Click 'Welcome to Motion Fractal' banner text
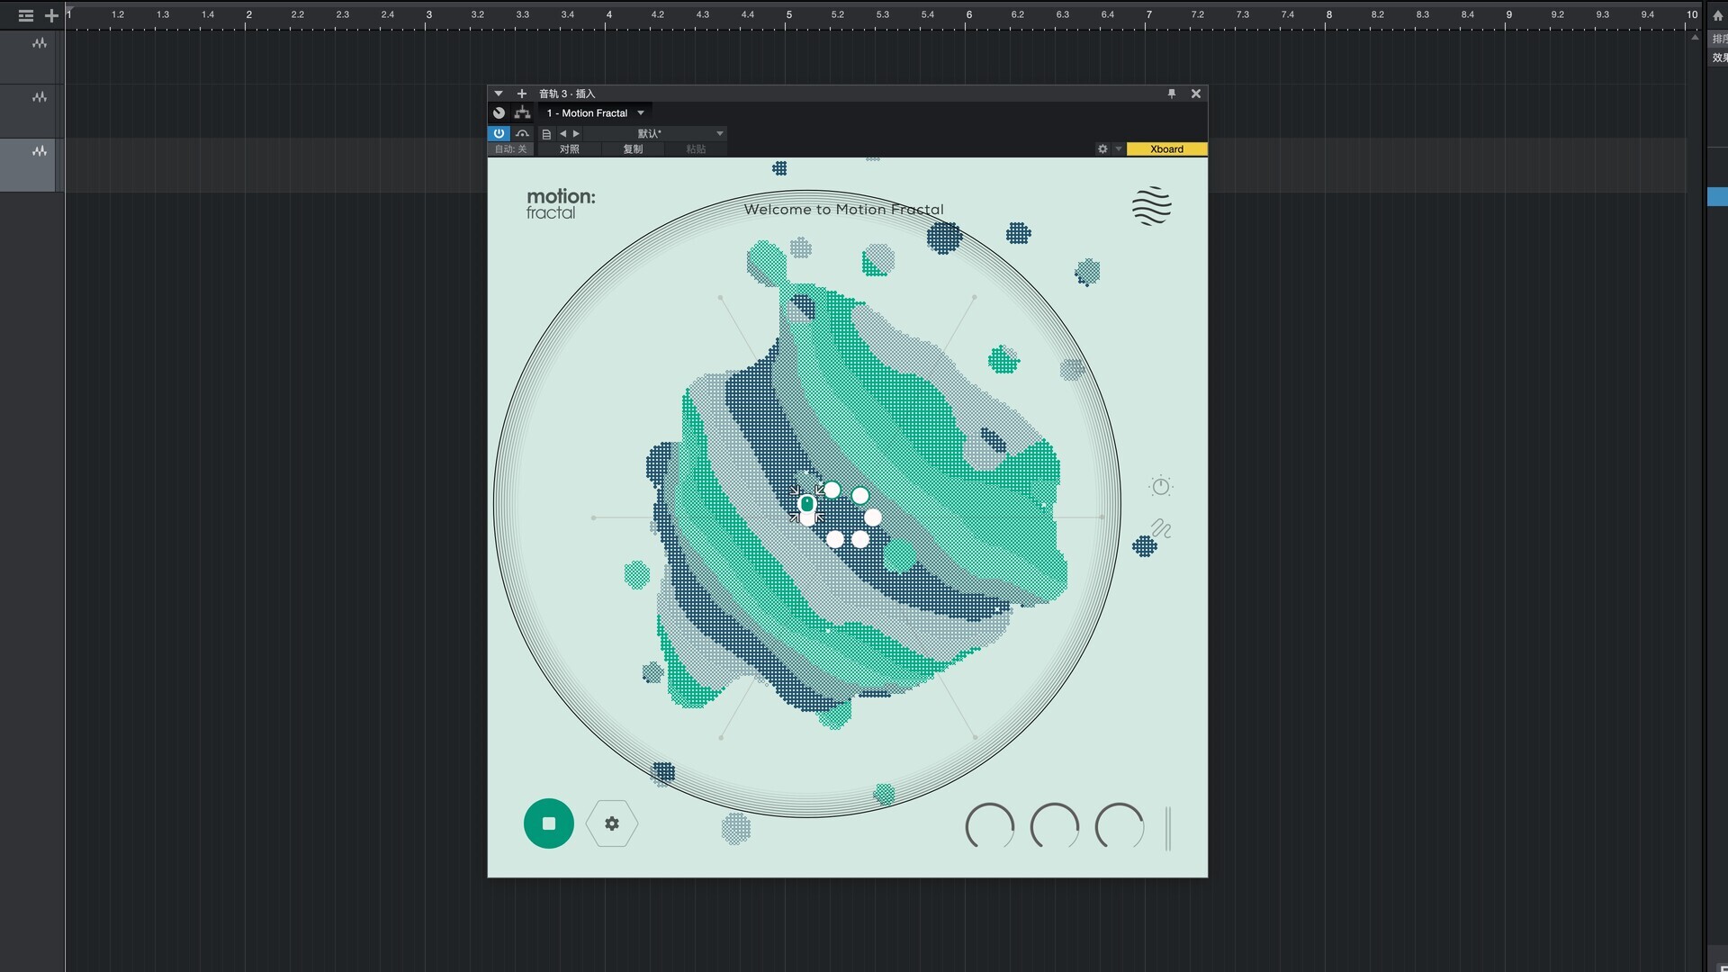This screenshot has width=1728, height=972. click(x=844, y=210)
